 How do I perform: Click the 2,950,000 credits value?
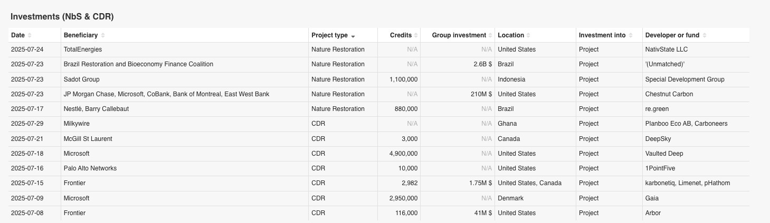[x=404, y=198]
